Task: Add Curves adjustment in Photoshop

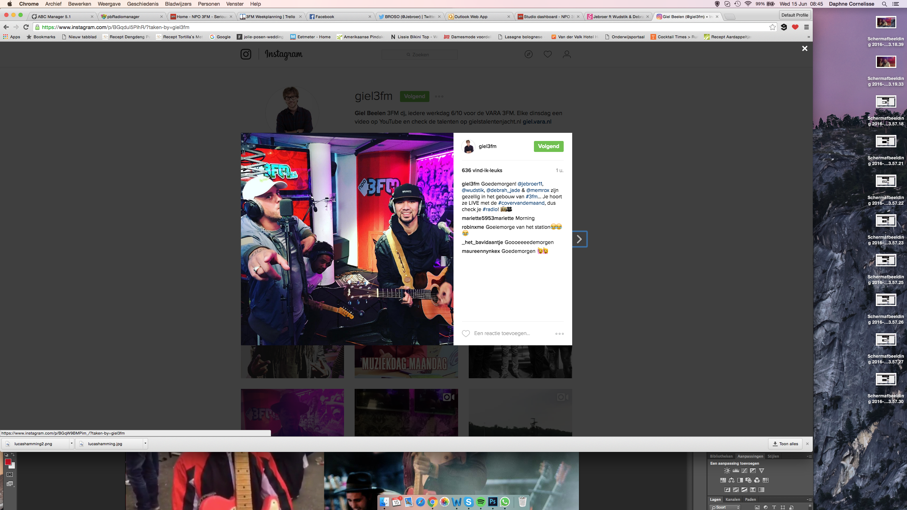Action: click(744, 471)
